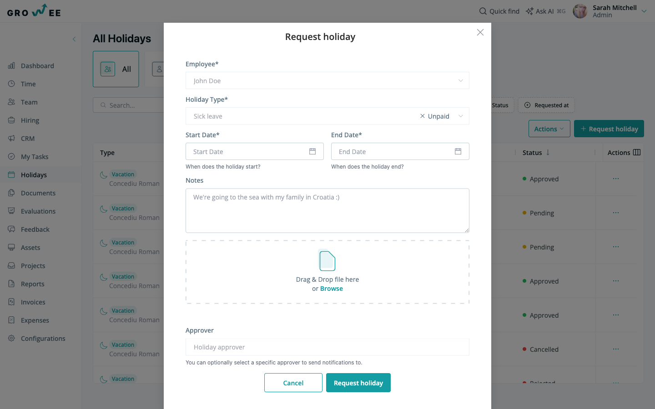Screen dimensions: 655x409
Task: Open the Actions dropdown button
Action: pos(549,129)
